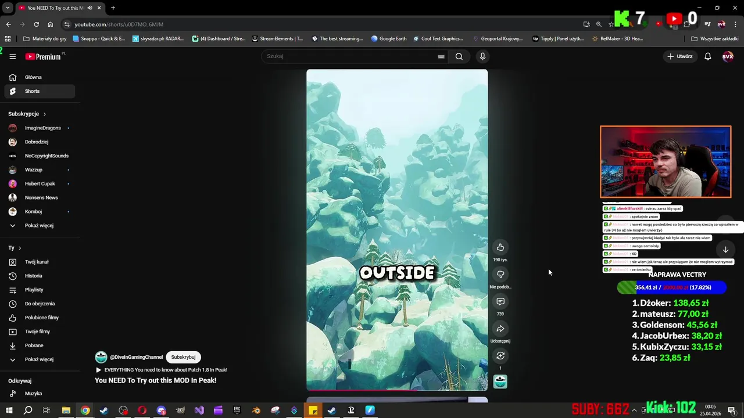
Task: Open Epic Games launcher from taskbar
Action: [237, 410]
